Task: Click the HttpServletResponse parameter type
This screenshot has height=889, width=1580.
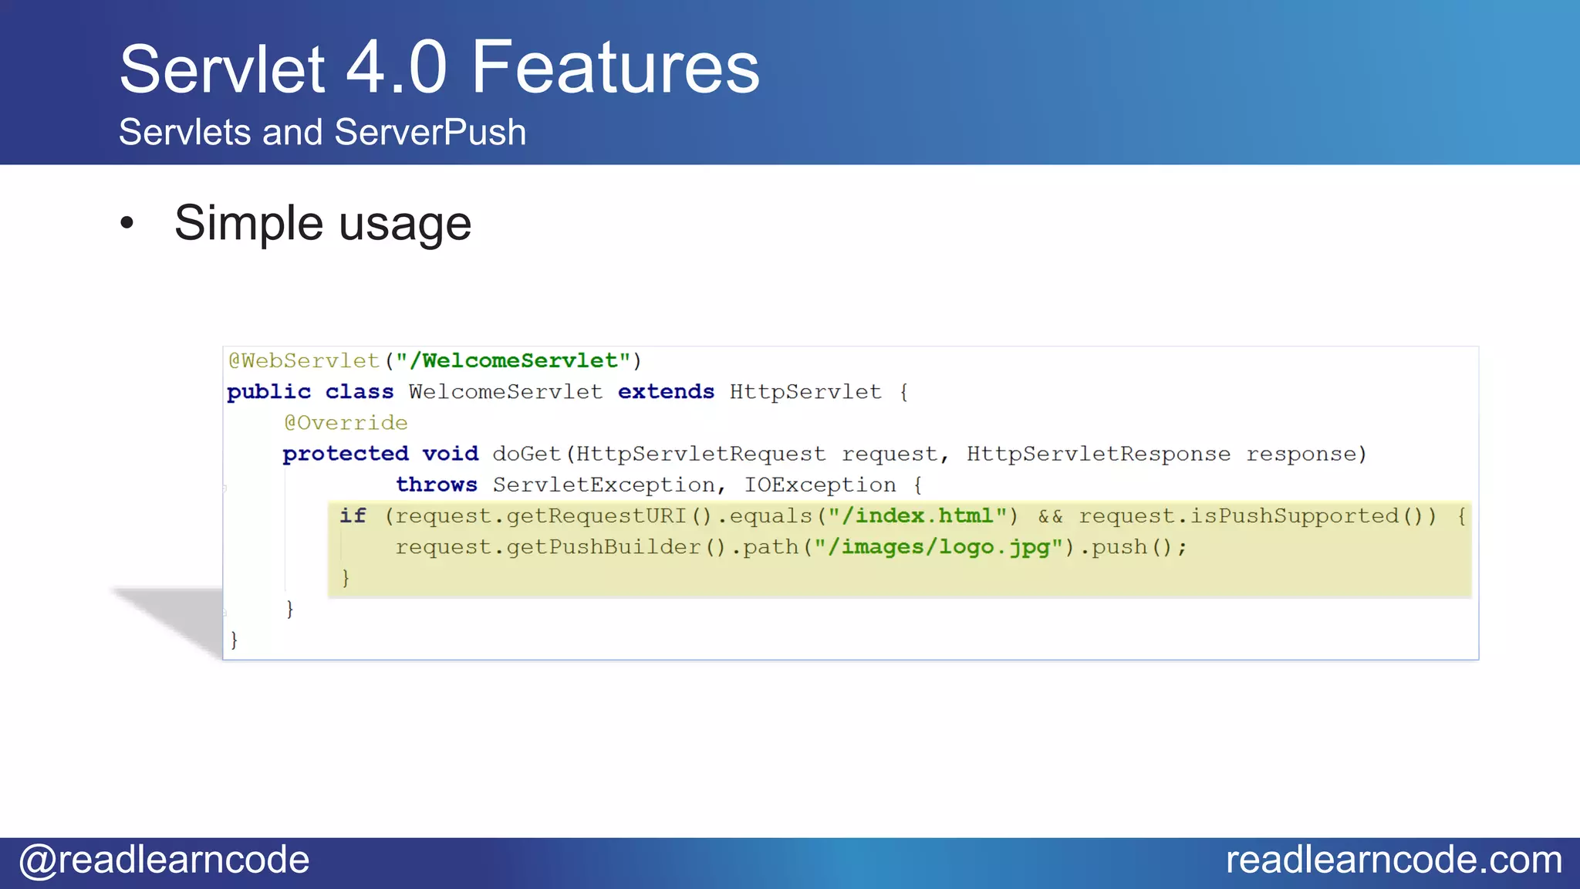Action: pyautogui.click(x=1098, y=454)
